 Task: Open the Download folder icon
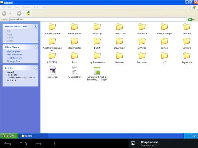pos(119,41)
